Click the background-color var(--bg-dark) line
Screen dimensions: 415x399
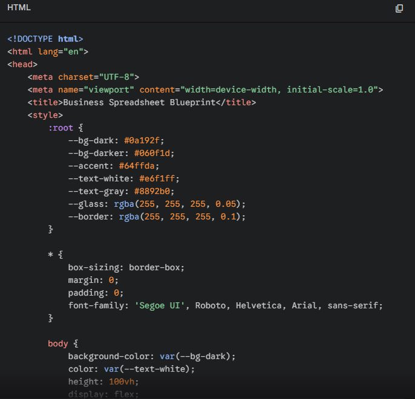pyautogui.click(x=151, y=356)
